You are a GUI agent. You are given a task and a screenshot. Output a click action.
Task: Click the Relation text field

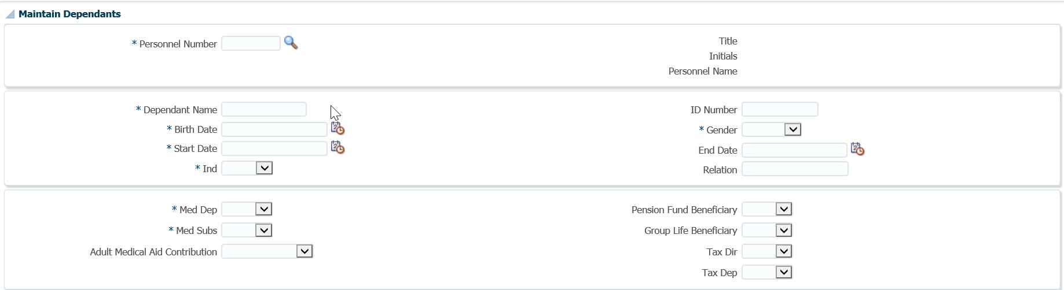click(795, 169)
